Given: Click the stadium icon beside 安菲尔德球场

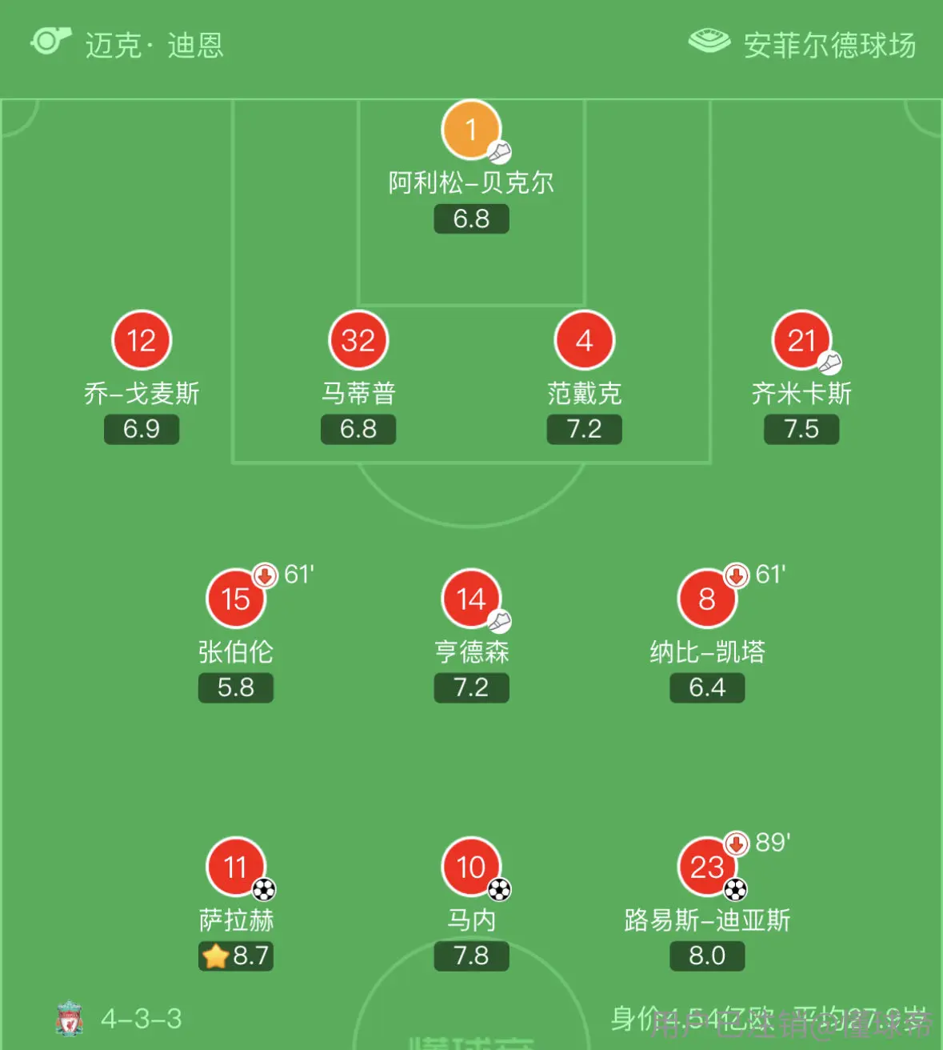Looking at the screenshot, I should (x=709, y=41).
